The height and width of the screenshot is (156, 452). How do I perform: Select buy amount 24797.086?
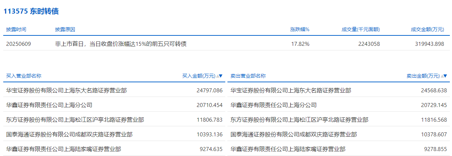pos(209,91)
